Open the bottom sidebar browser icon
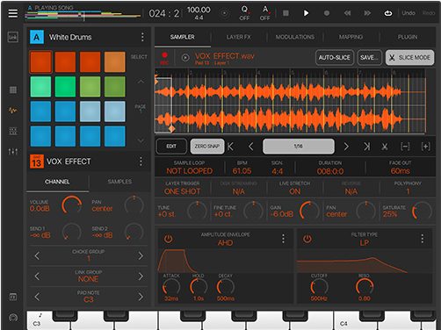Viewport: 441px width, 330px height. 13,297
